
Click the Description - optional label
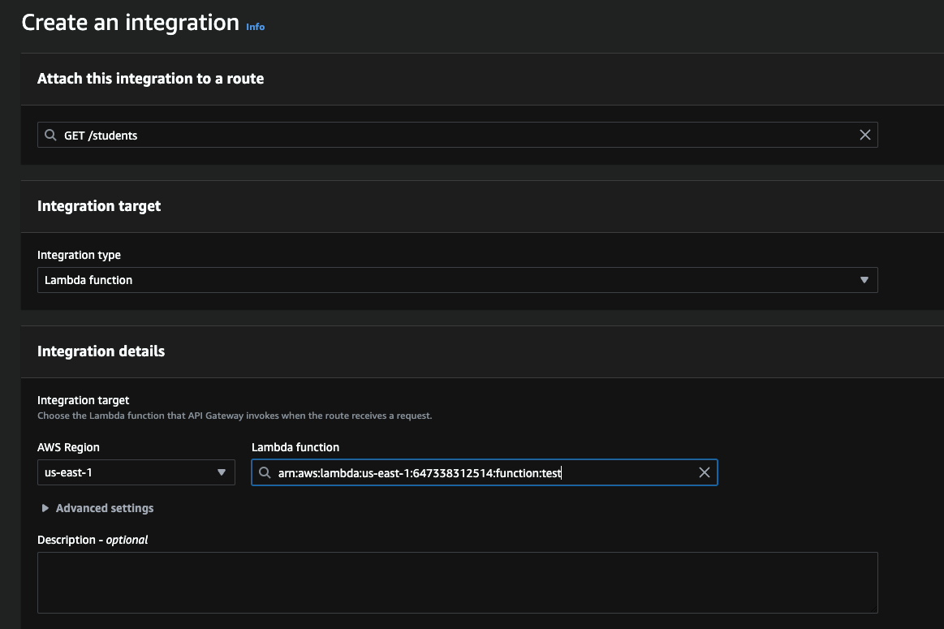click(93, 540)
